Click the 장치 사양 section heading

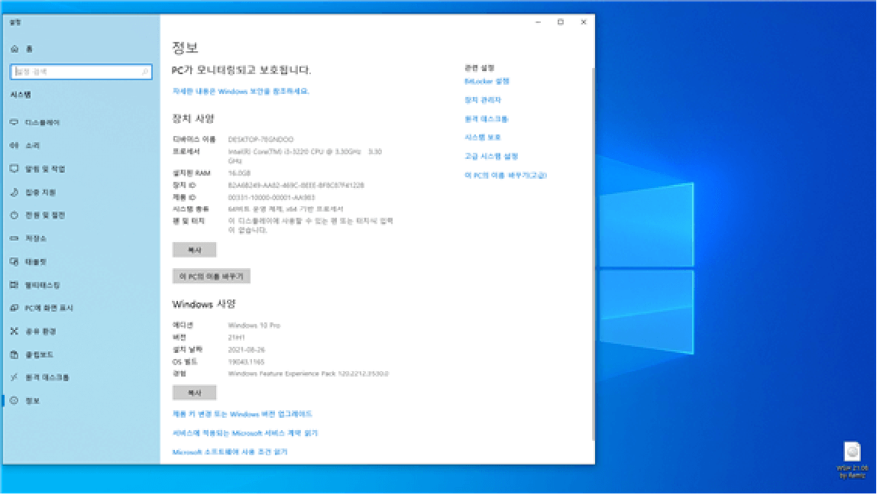(x=193, y=119)
